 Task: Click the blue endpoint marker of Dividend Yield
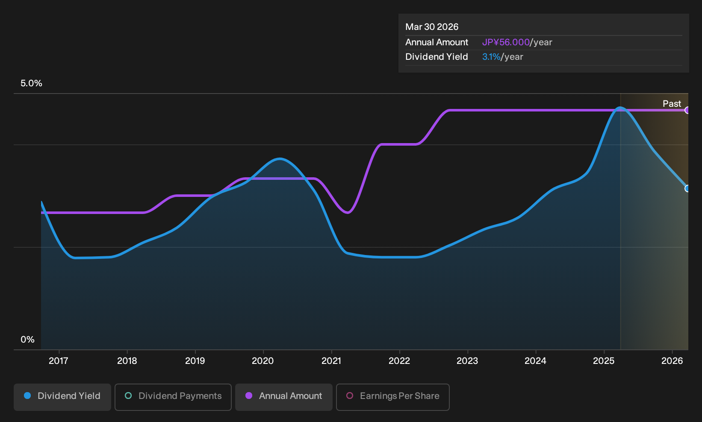[687, 188]
